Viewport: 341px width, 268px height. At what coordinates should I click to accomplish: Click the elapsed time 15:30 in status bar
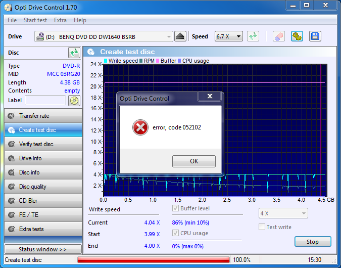pyautogui.click(x=314, y=260)
